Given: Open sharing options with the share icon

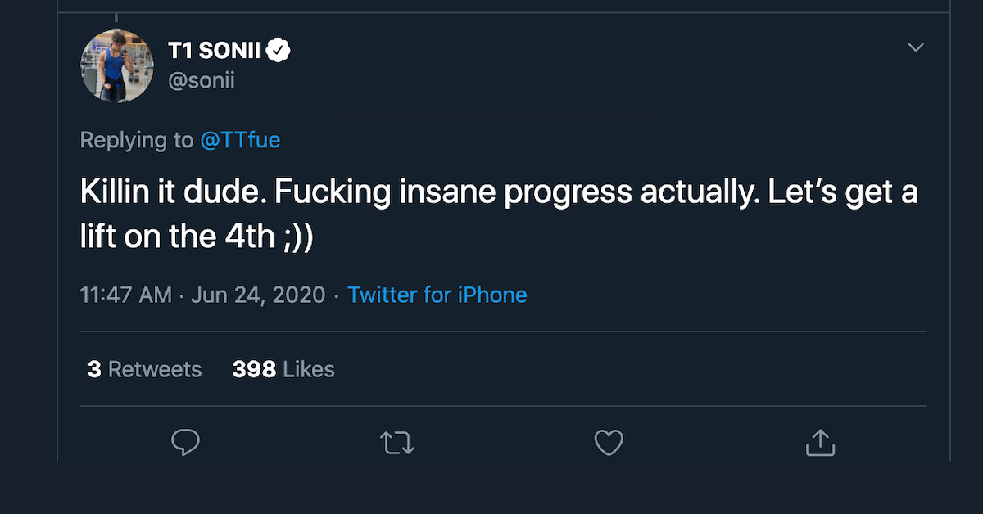Looking at the screenshot, I should [819, 442].
